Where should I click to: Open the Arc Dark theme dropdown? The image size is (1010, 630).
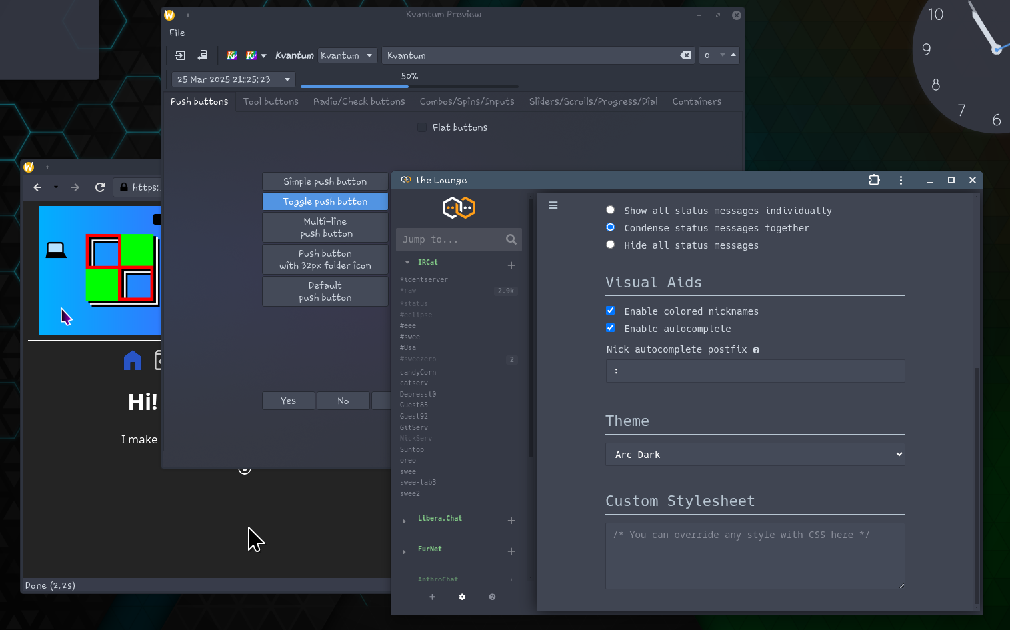(755, 455)
